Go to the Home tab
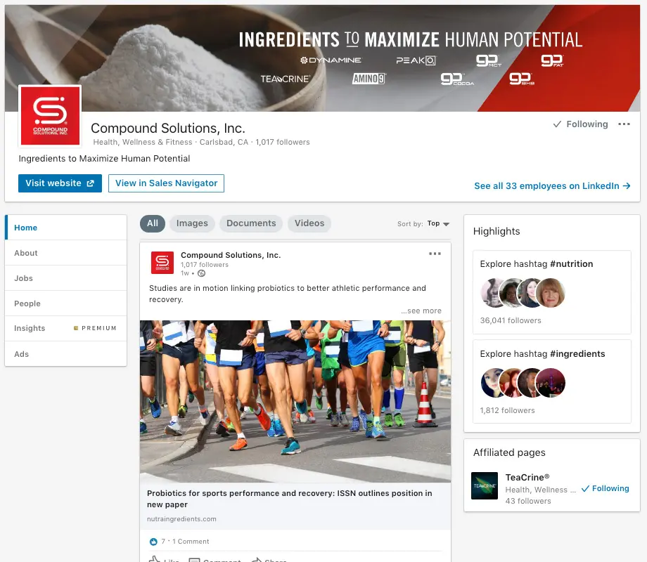647x562 pixels. click(x=65, y=228)
